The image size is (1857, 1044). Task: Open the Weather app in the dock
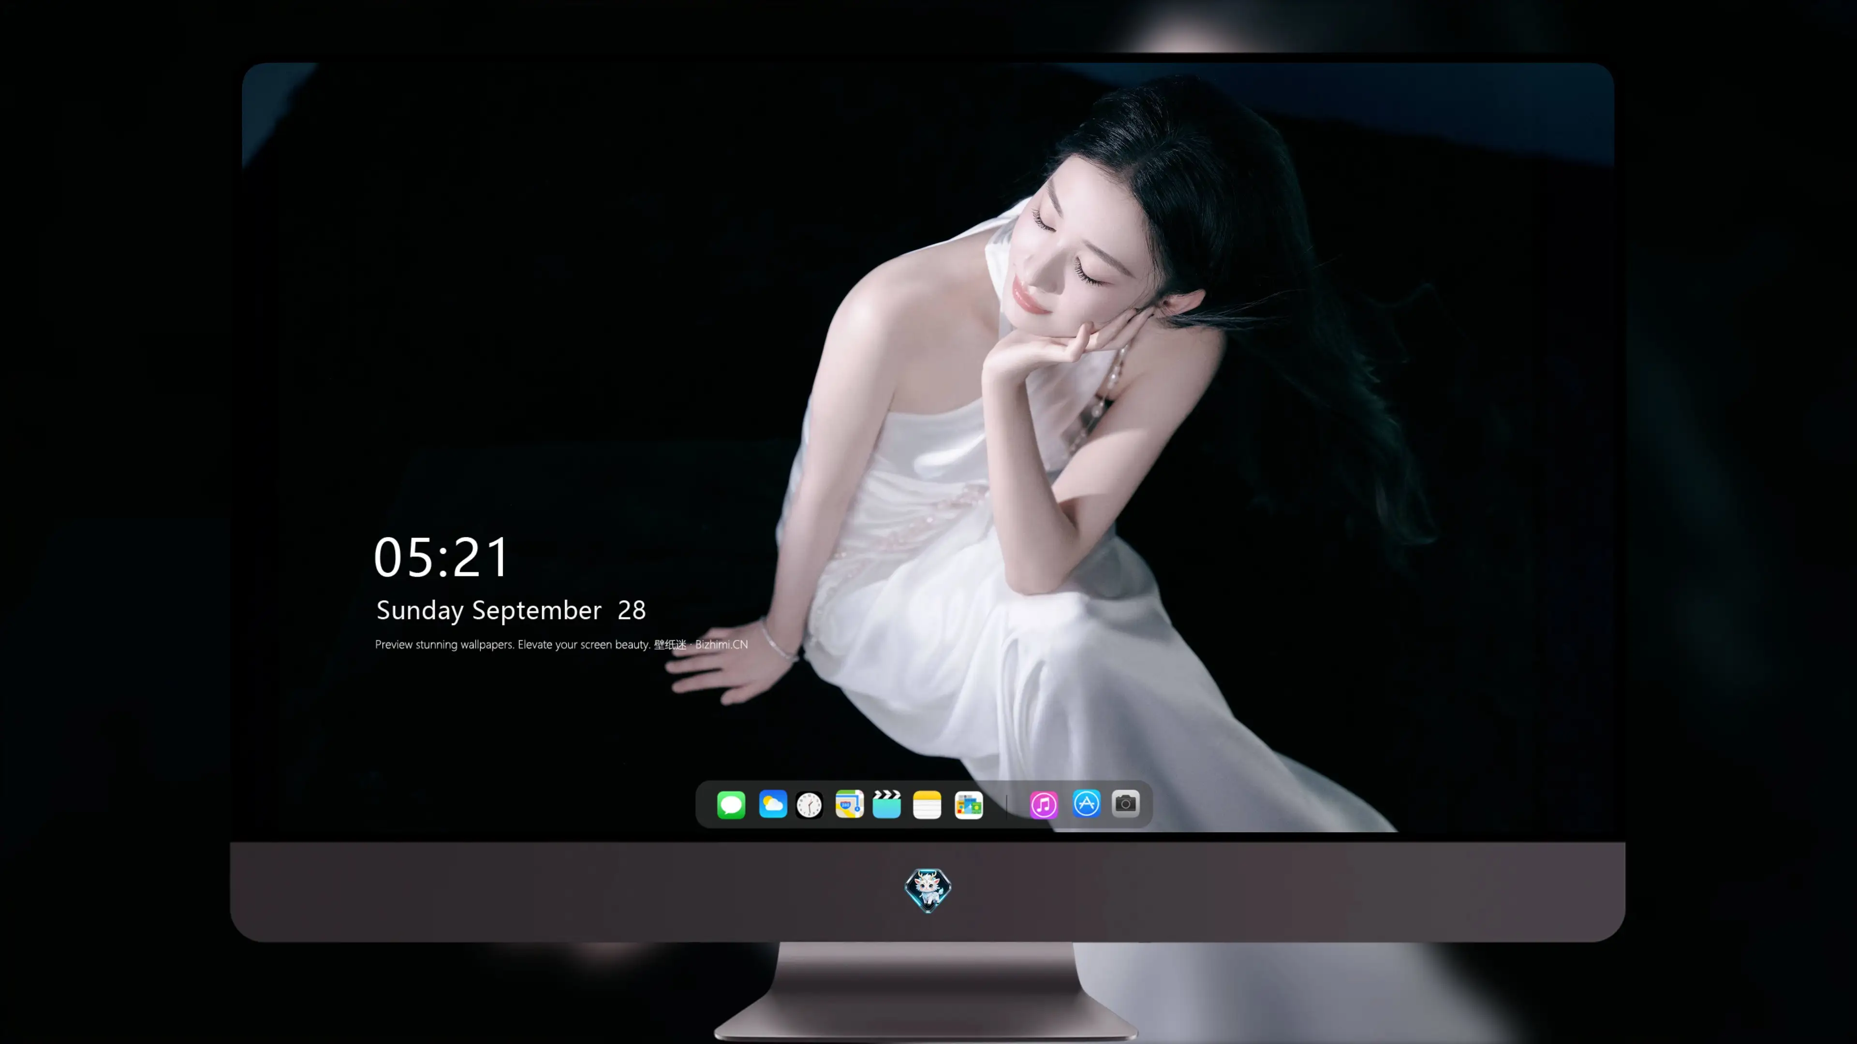point(773,804)
